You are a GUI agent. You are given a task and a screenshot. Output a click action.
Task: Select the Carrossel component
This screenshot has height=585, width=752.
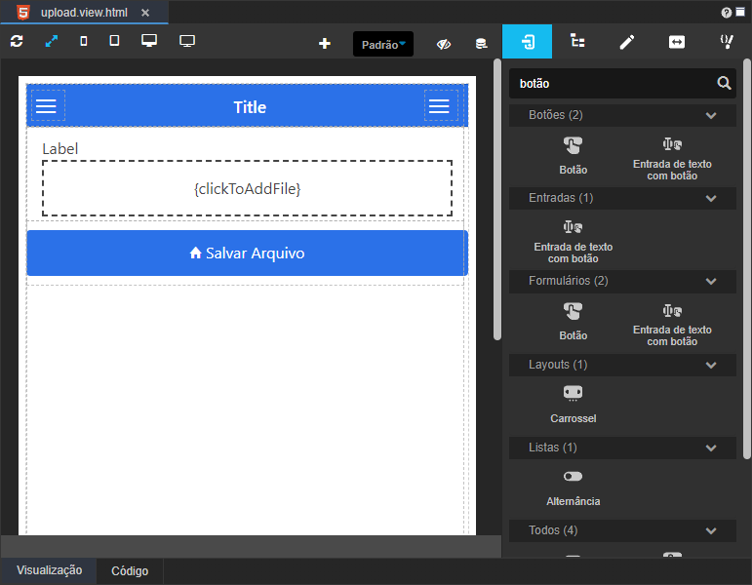574,405
